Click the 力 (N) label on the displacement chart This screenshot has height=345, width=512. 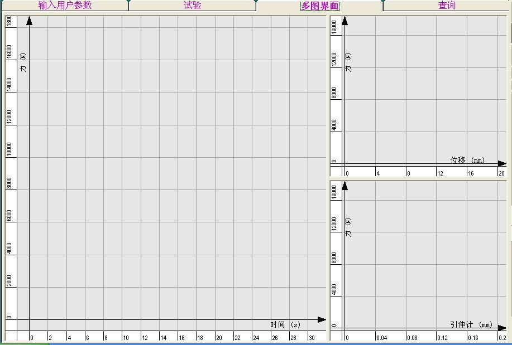[348, 62]
